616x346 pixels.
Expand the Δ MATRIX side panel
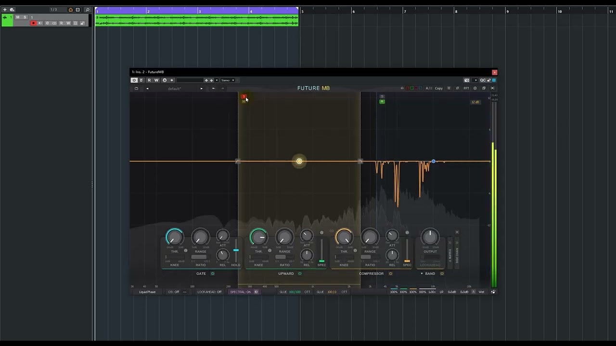(450, 253)
